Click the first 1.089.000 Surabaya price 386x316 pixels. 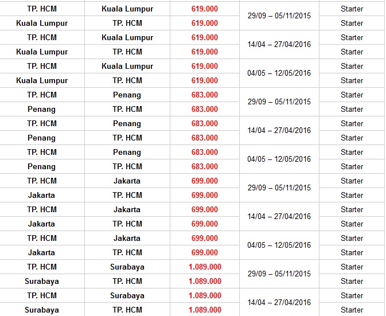(205, 267)
